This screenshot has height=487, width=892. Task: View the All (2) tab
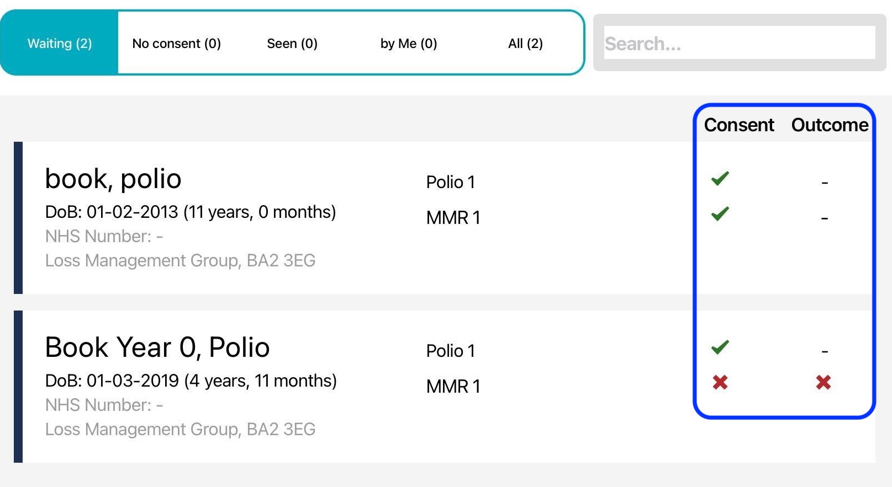525,44
